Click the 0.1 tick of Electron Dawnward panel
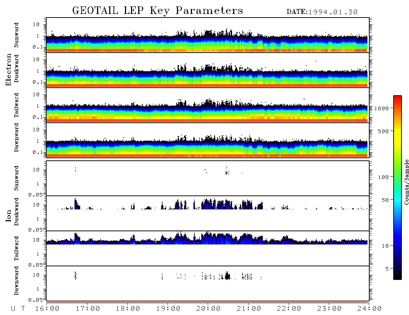409x315 pixels. [x=38, y=152]
